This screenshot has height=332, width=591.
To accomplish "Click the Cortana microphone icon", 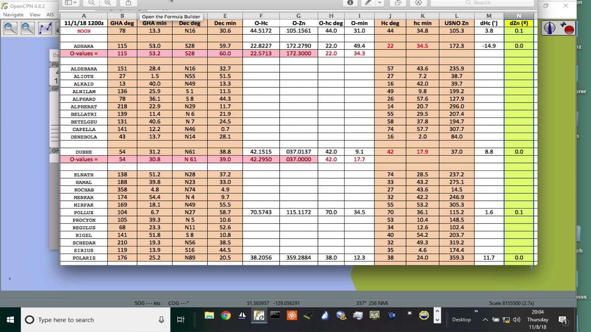I will (161, 320).
